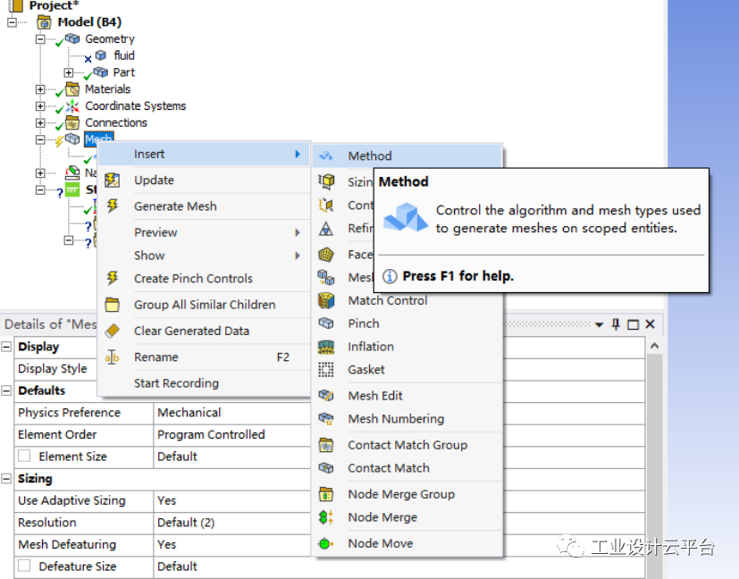The width and height of the screenshot is (739, 579).
Task: Collapse the Defaults details section
Action: [6, 390]
